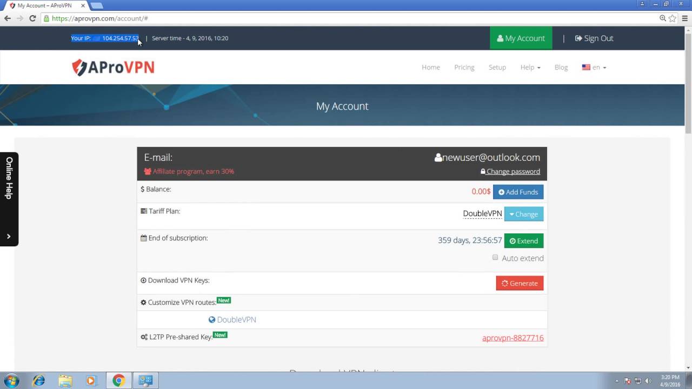Click the volume speaker tray icon

click(648, 381)
